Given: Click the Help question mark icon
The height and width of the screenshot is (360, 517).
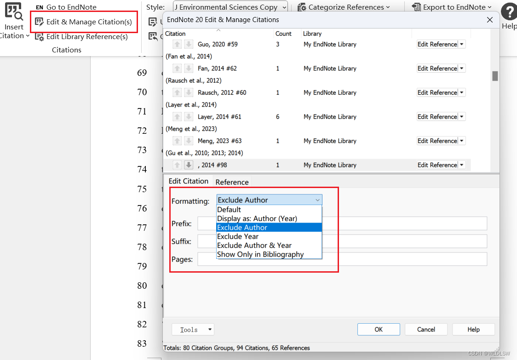Looking at the screenshot, I should (509, 12).
